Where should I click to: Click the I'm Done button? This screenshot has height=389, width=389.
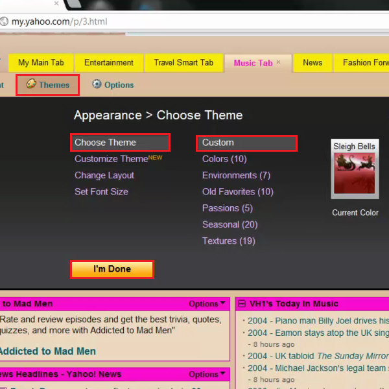(112, 269)
